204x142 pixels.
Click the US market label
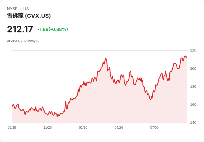point(26,9)
